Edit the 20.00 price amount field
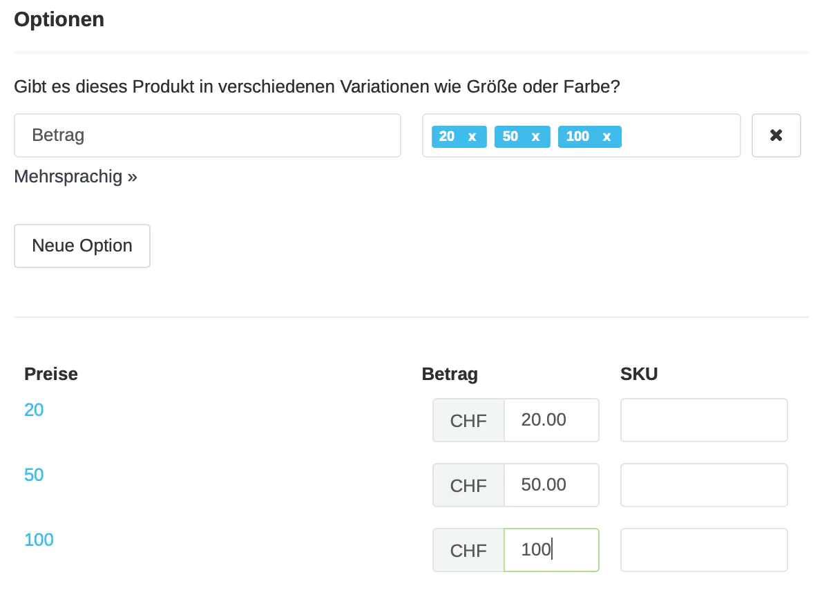822x597 pixels. (x=551, y=420)
